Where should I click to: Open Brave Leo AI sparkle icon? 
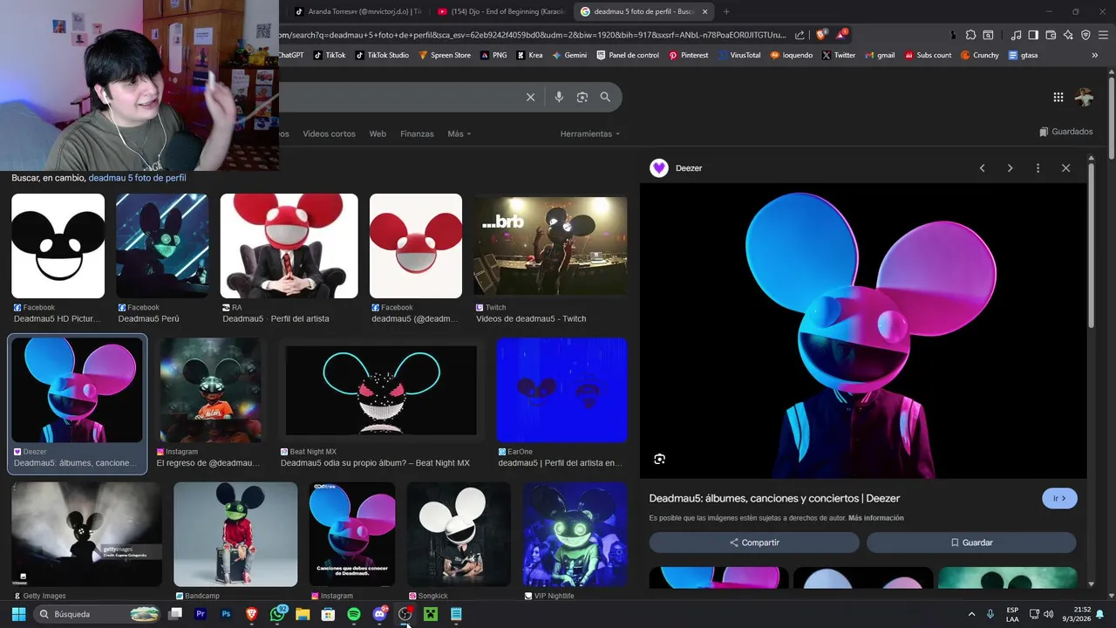click(x=1068, y=35)
